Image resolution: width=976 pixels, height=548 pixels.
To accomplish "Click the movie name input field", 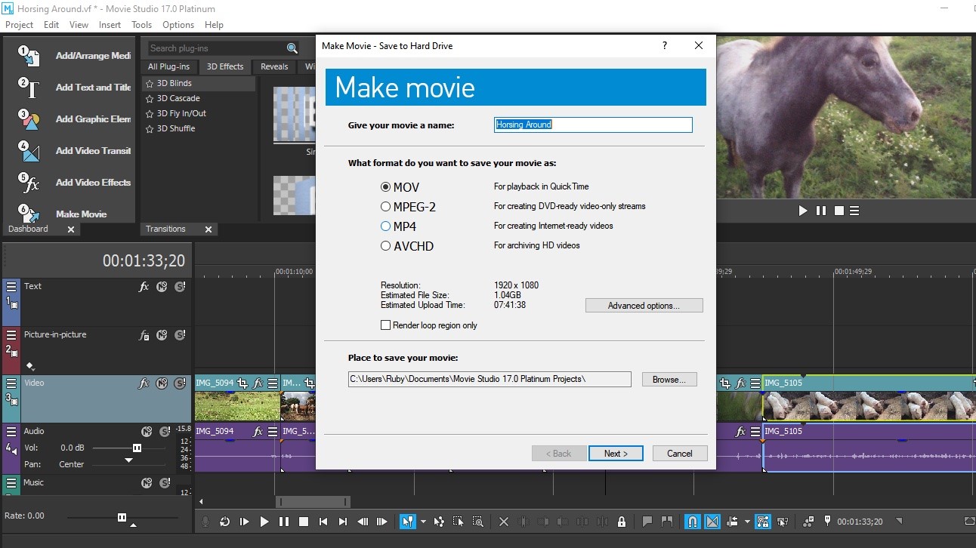I will click(x=593, y=125).
